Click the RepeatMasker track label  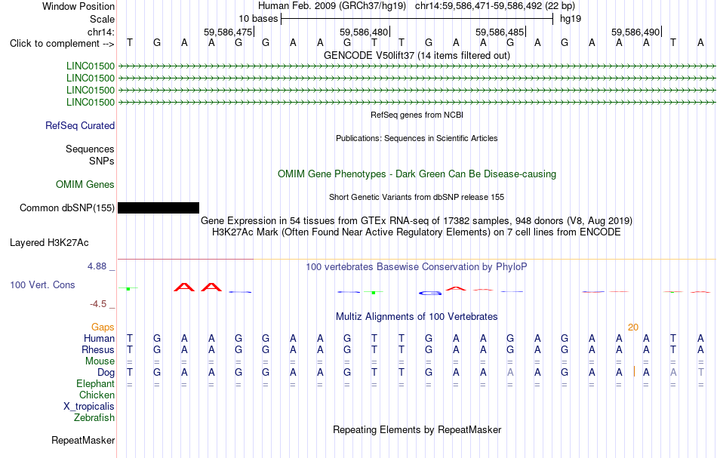83,440
